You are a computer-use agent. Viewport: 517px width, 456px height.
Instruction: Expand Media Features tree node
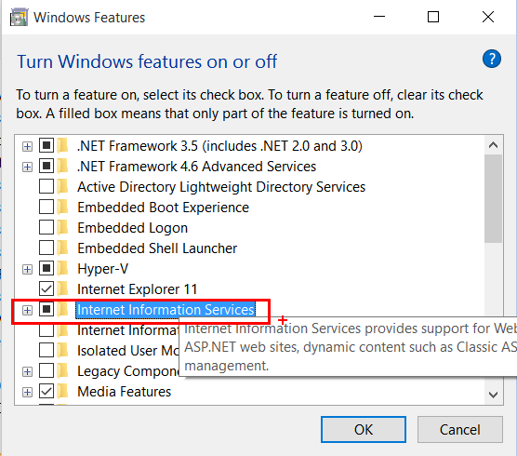[x=27, y=393]
